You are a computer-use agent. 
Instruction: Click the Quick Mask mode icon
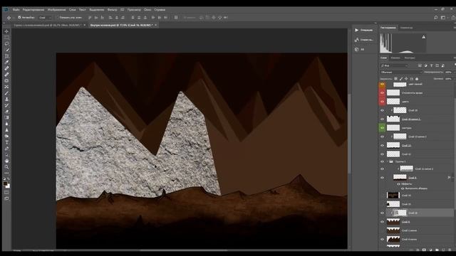pyautogui.click(x=6, y=193)
